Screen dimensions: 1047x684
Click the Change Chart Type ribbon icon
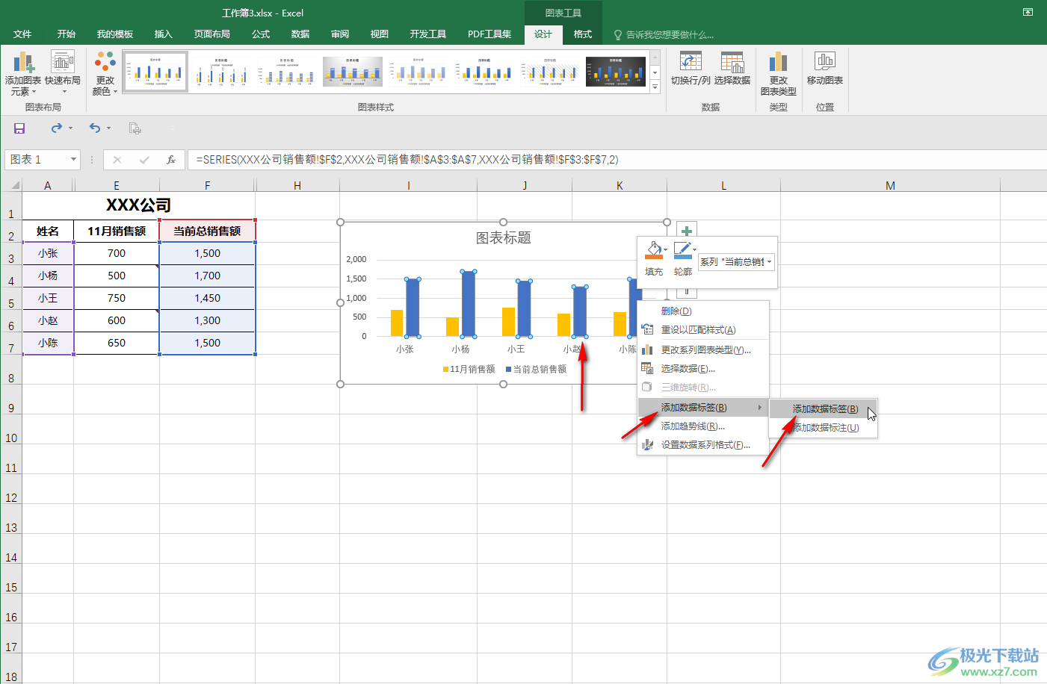(778, 73)
